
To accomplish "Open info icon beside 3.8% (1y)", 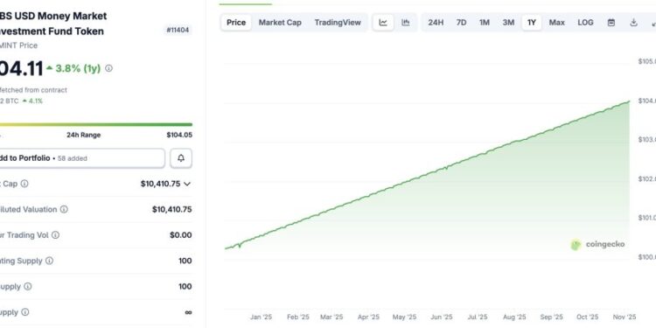I will pyautogui.click(x=108, y=68).
